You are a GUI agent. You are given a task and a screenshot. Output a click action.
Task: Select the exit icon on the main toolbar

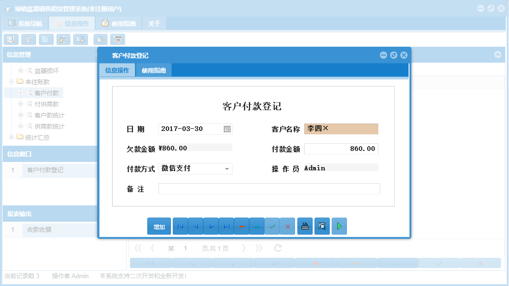click(x=100, y=39)
